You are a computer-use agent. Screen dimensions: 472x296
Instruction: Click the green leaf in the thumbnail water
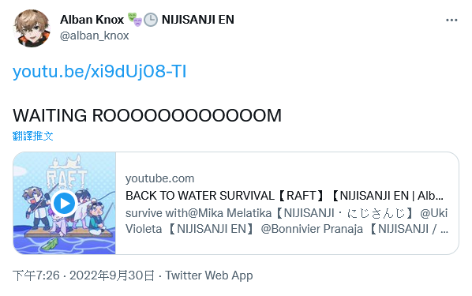pyautogui.click(x=50, y=244)
